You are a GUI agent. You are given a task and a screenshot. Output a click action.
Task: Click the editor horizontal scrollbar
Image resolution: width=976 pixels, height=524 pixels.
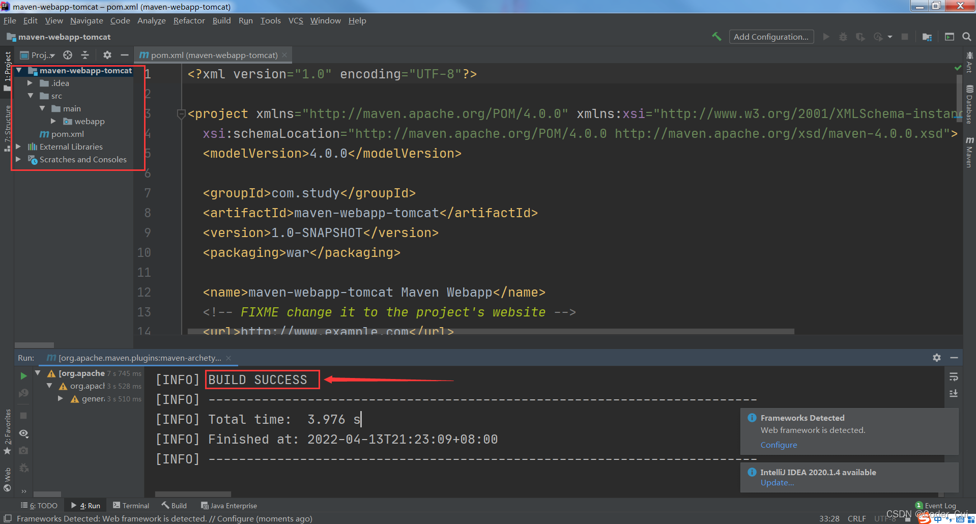[x=491, y=332]
